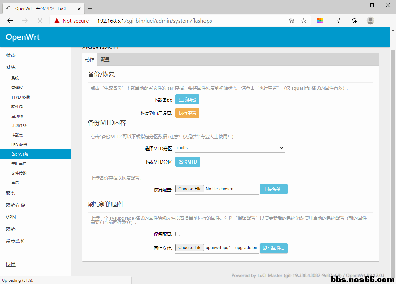Add page to favorites star icon
Screen dimensions: 396x284
point(304,21)
